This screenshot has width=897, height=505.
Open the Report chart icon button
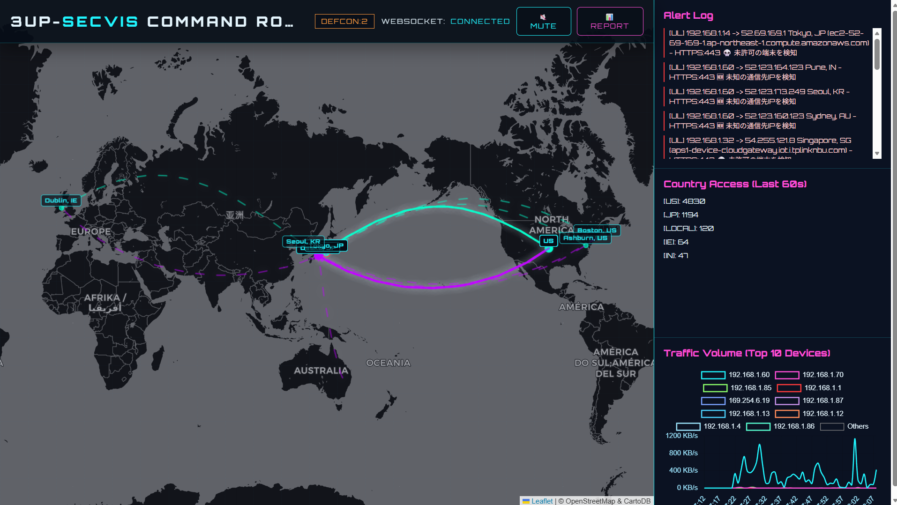point(609,22)
